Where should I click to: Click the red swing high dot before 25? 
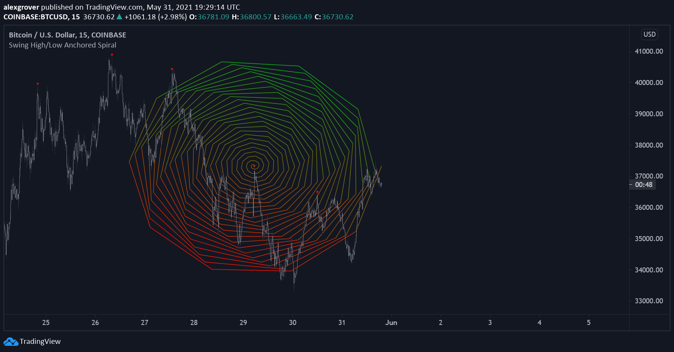click(x=38, y=83)
